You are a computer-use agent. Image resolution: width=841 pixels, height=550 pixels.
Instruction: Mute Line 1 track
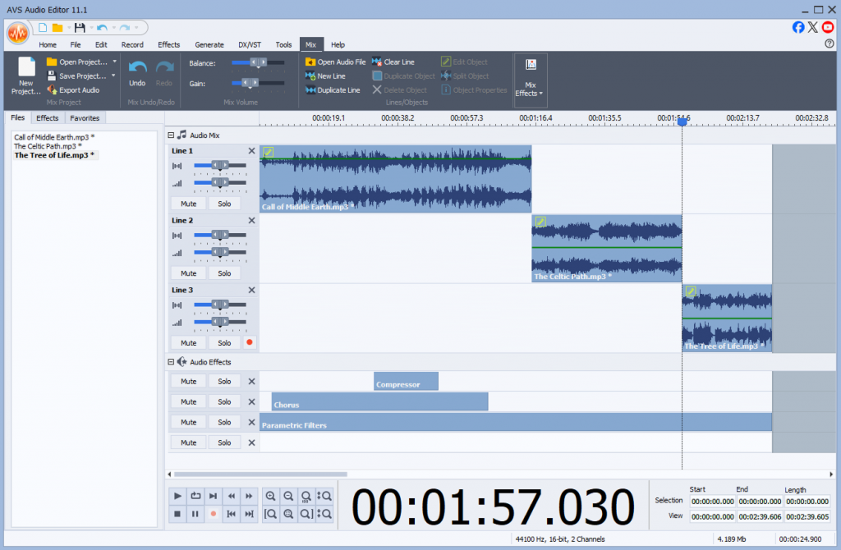pyautogui.click(x=188, y=204)
